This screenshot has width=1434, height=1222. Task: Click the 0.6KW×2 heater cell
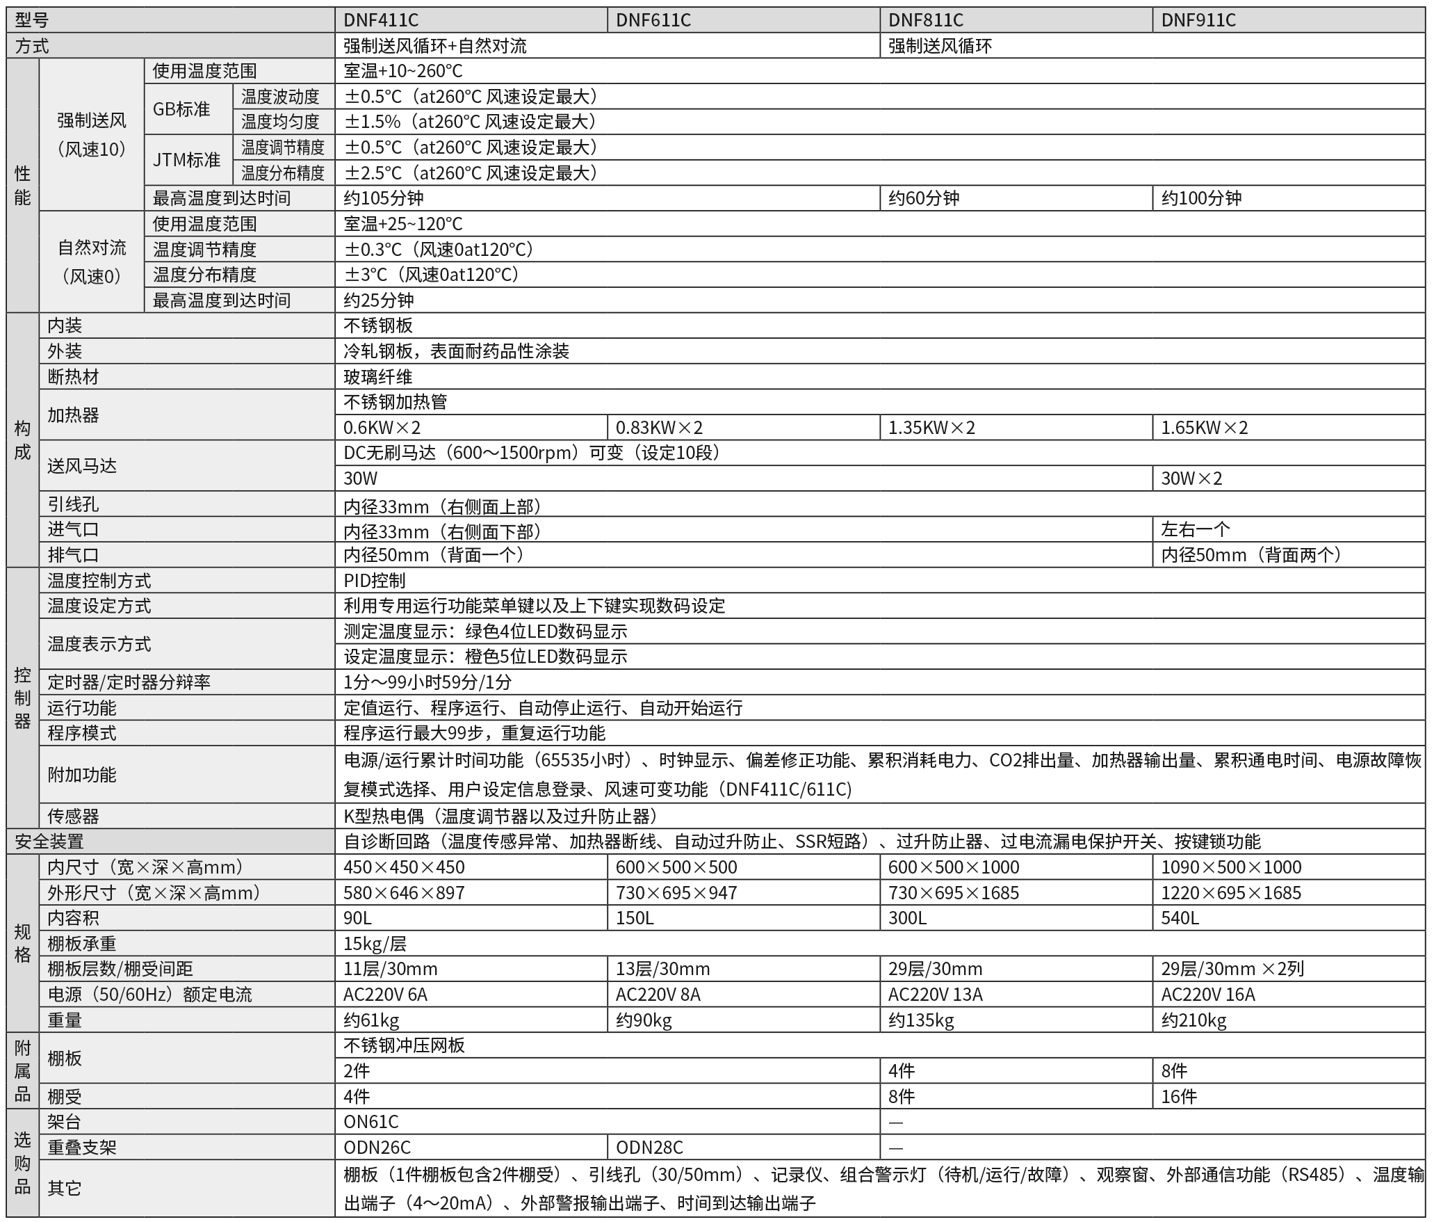click(471, 427)
